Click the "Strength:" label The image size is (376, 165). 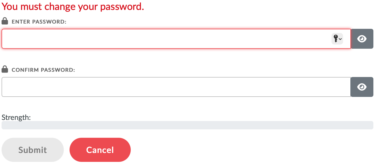point(16,117)
